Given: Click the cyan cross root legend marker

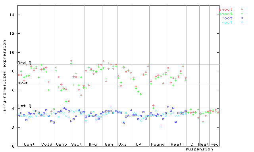Looking at the screenshot, I should 242,23.
